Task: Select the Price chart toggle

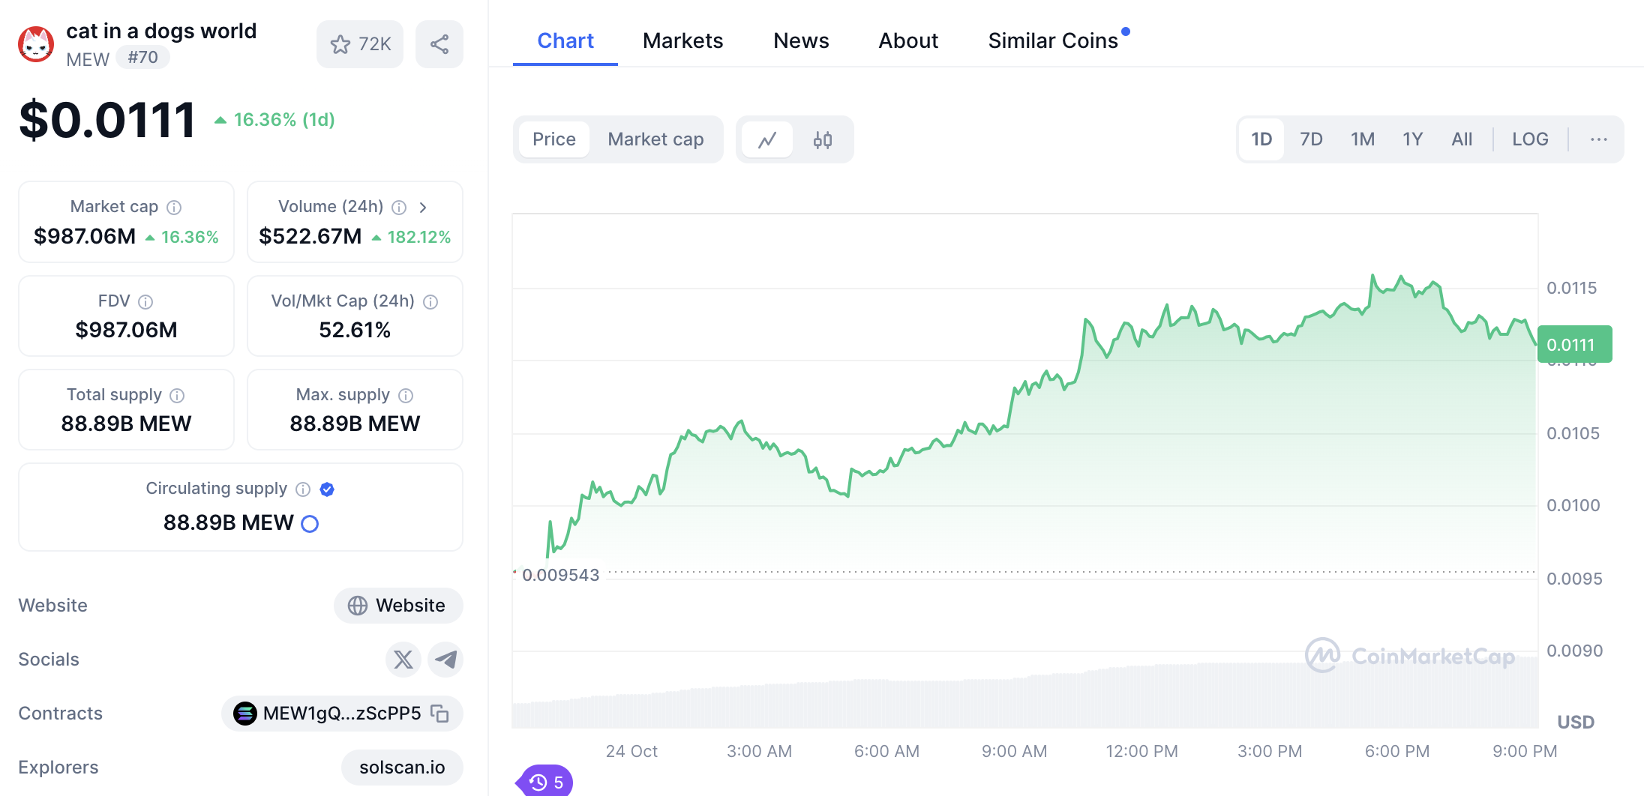Action: [x=554, y=139]
